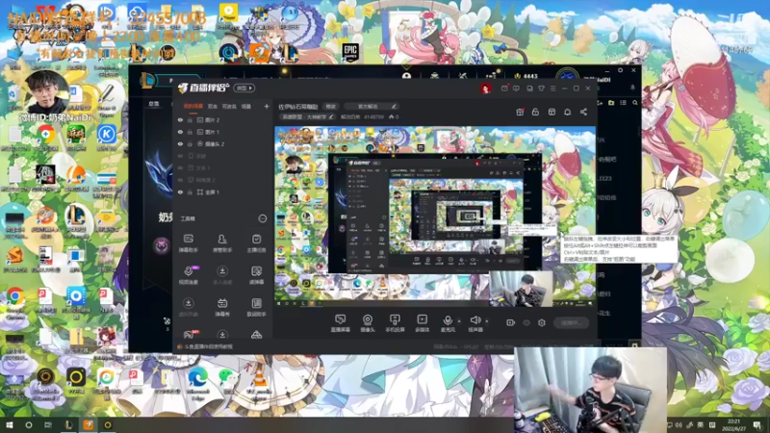Select the 全屏 1 layer row
770x433 pixels.
pyautogui.click(x=223, y=191)
